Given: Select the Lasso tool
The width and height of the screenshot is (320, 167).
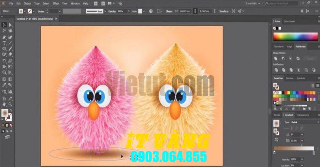Looking at the screenshot, I should [10, 31].
